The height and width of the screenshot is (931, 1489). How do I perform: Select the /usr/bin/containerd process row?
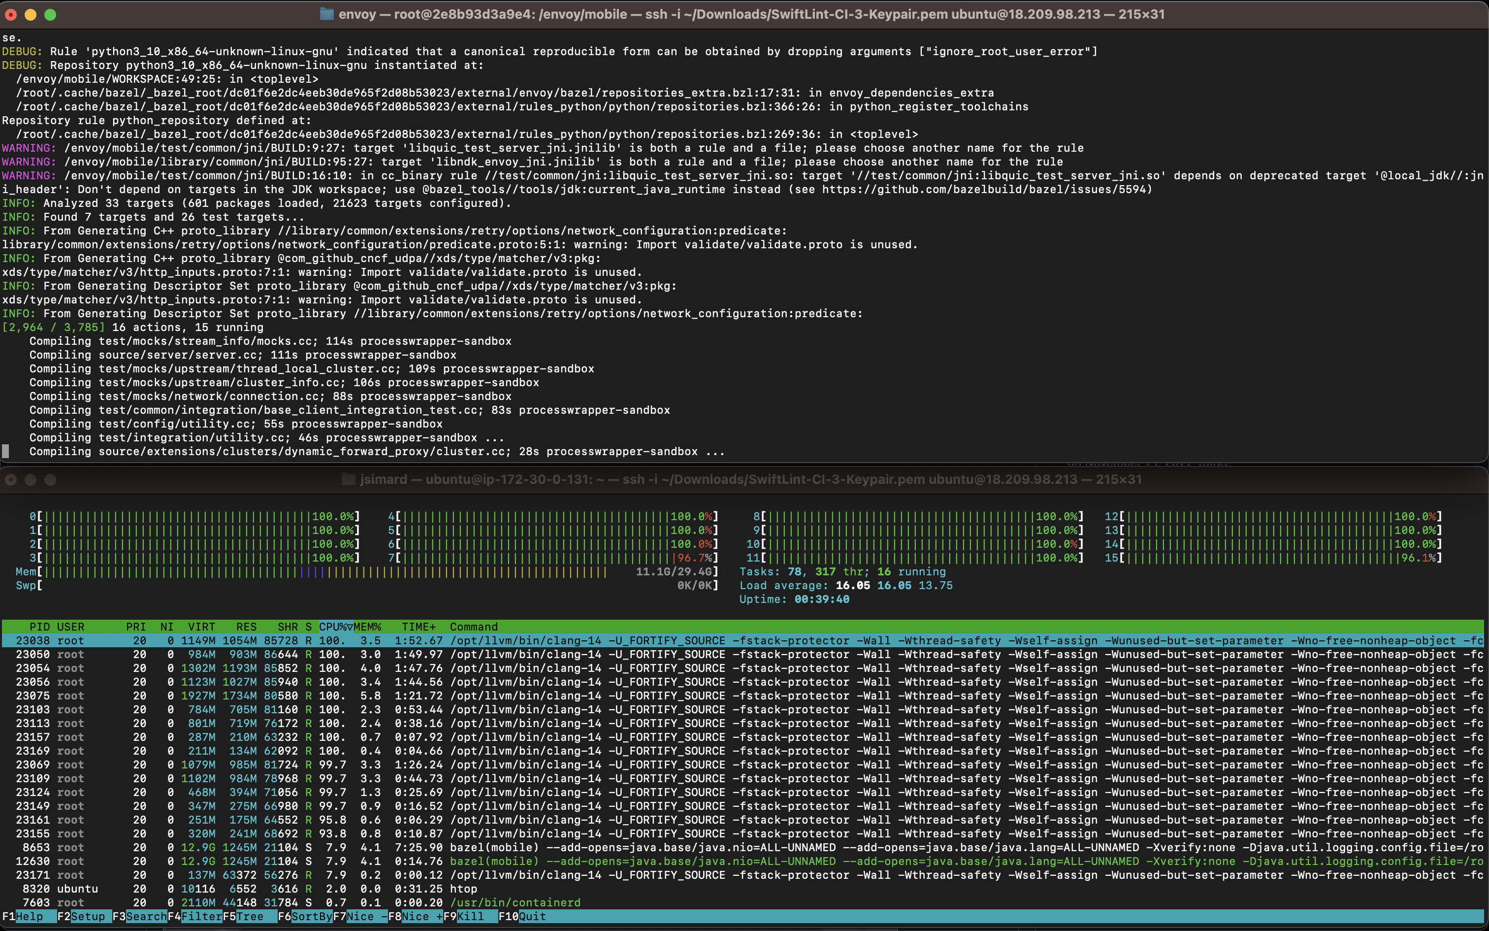(x=515, y=902)
